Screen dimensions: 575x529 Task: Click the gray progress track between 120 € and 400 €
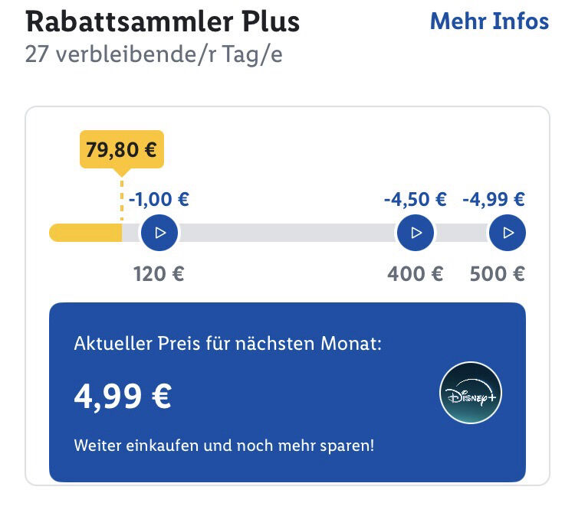coord(287,233)
